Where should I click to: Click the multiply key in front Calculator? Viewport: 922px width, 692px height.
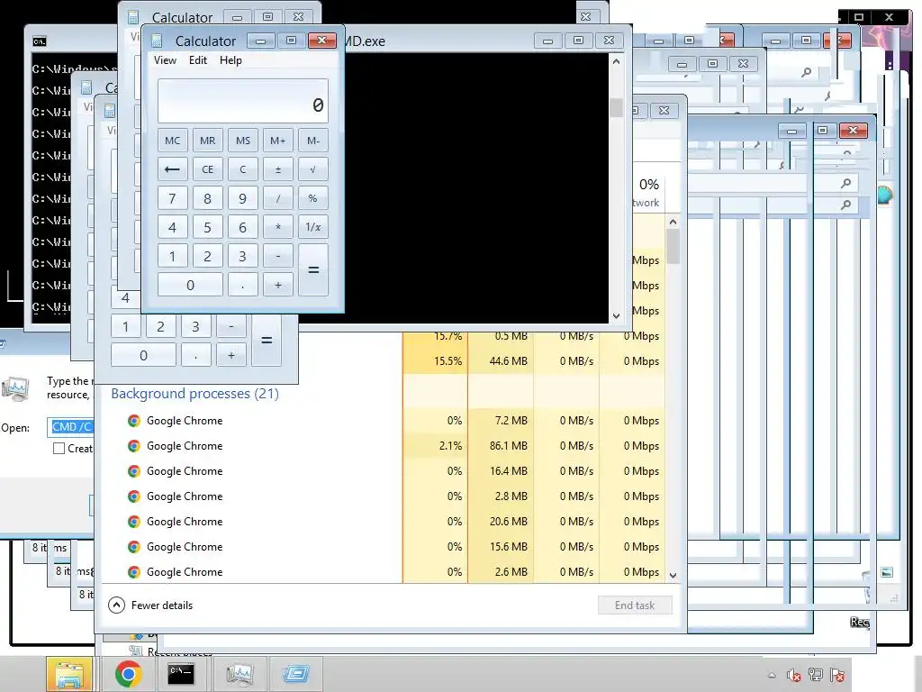(x=278, y=227)
